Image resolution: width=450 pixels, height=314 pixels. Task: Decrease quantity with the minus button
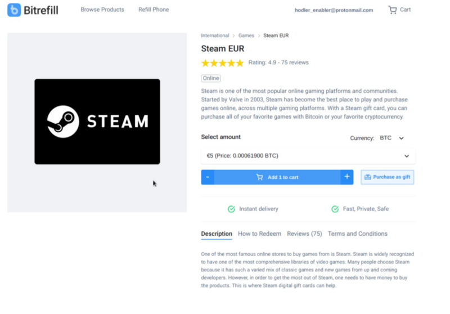(x=208, y=177)
